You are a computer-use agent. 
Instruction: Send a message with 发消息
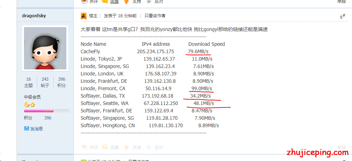tap(36, 129)
